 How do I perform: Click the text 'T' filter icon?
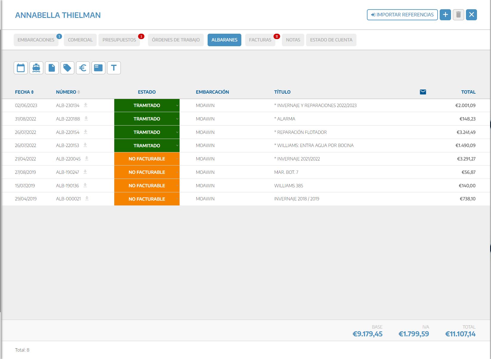[114, 68]
